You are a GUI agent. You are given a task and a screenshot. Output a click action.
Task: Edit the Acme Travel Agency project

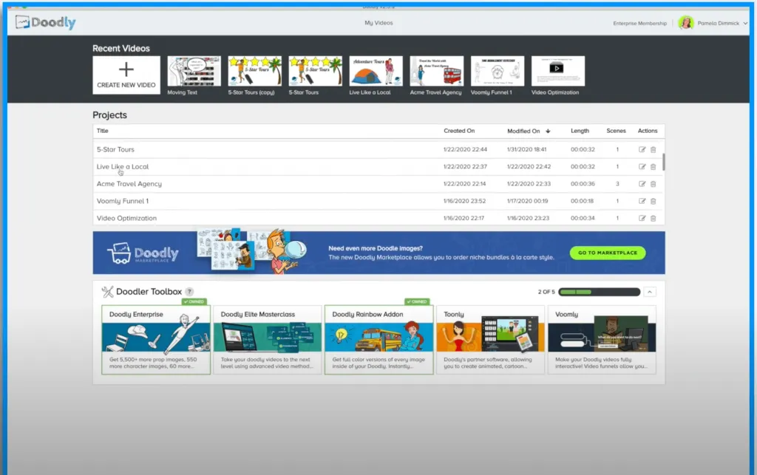642,184
